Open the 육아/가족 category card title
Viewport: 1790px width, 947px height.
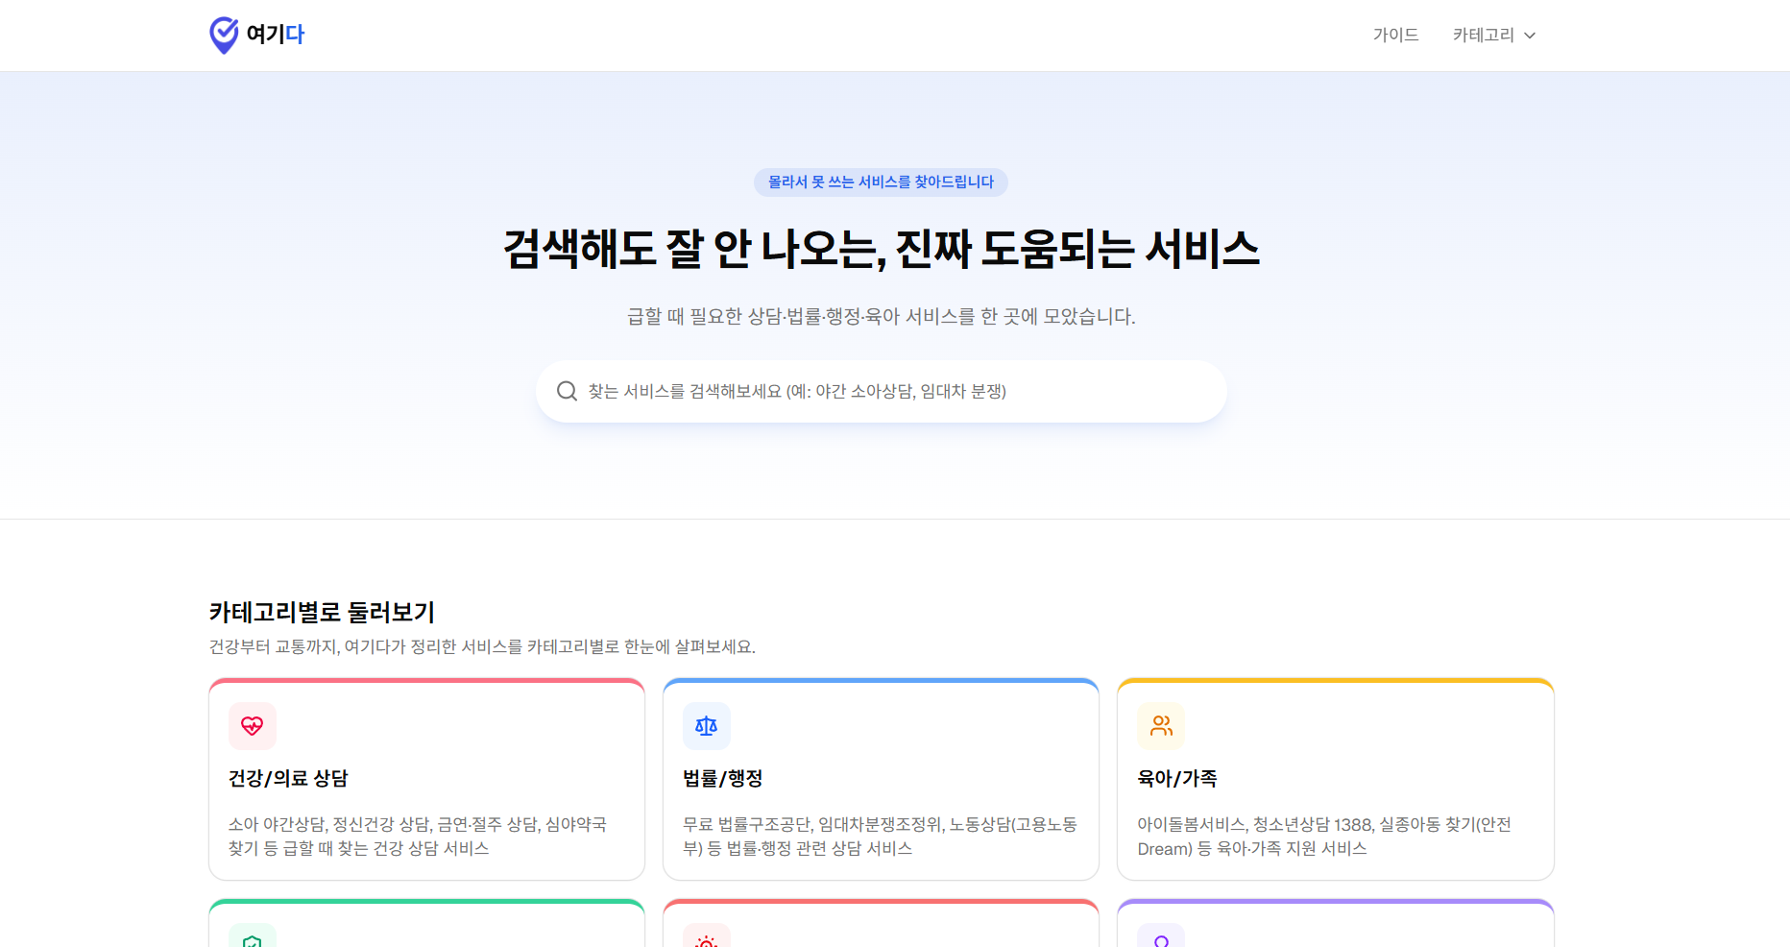pyautogui.click(x=1177, y=778)
